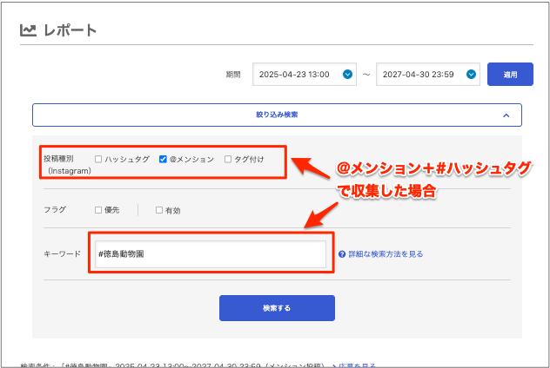Click the chart icon beside レポート heading
Screen dimensions: 550x368
(x=29, y=30)
